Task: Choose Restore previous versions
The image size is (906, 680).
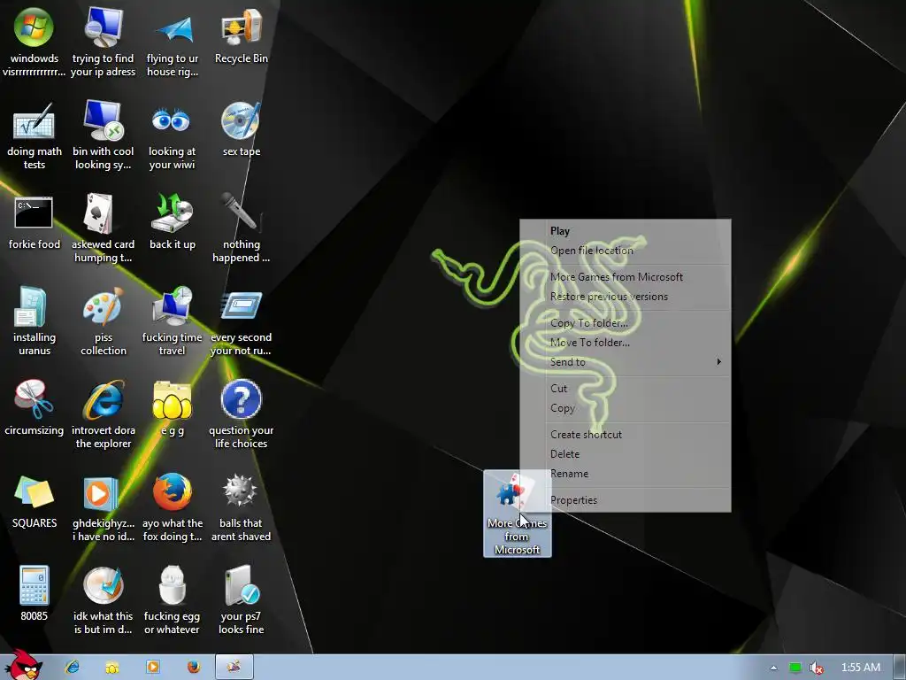Action: [626, 297]
